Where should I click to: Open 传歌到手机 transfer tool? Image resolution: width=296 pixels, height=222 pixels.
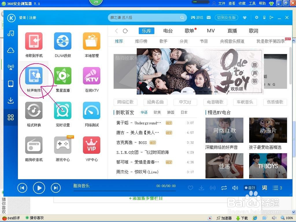34,41
